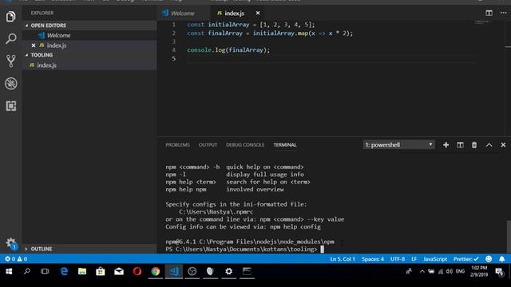
Task: Switch to the Debug Console tab
Action: coord(245,145)
